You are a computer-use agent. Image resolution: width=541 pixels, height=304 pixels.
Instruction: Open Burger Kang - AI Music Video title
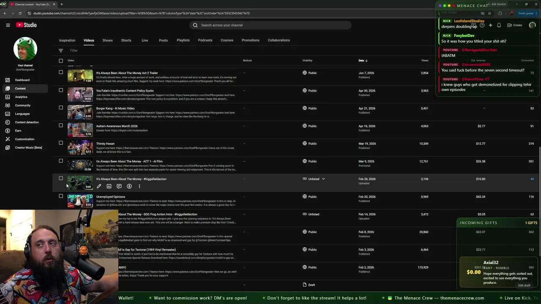point(115,108)
